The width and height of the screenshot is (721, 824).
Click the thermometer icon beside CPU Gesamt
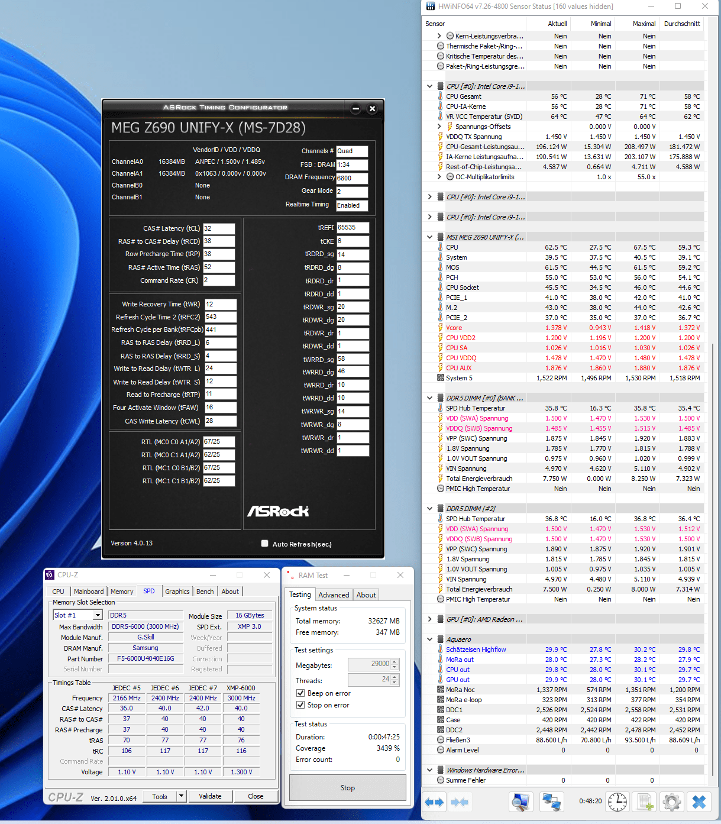click(440, 96)
